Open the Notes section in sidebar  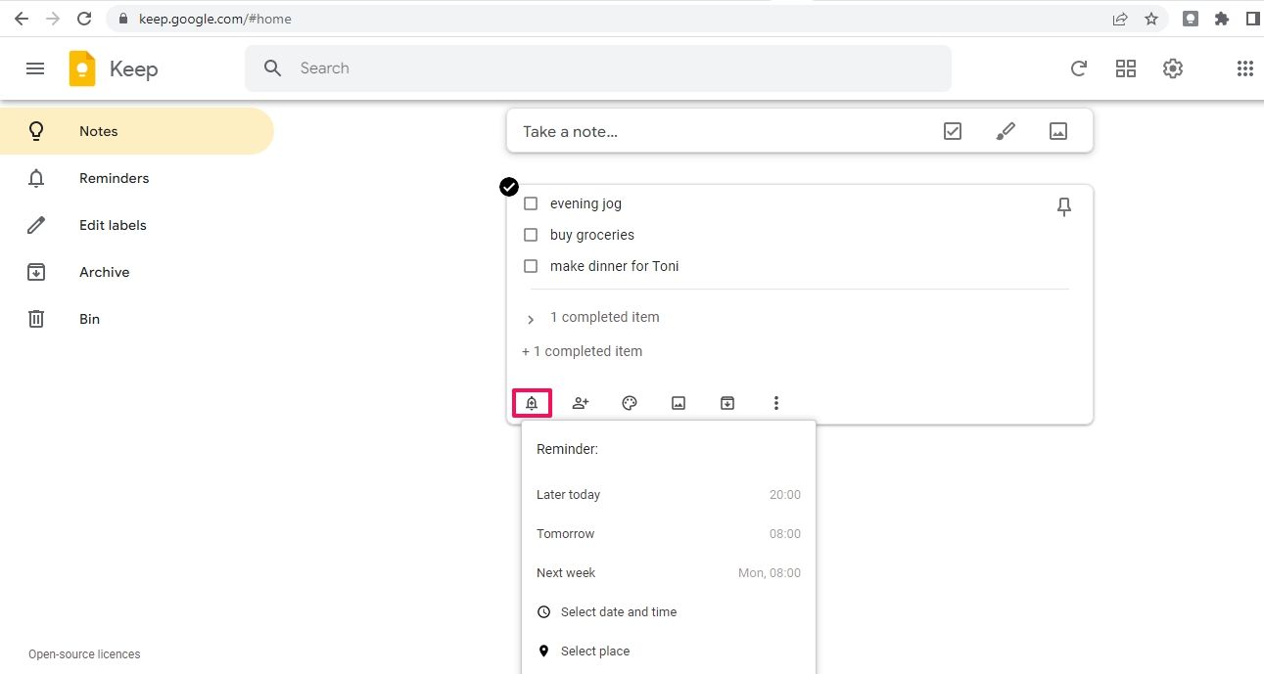137,131
